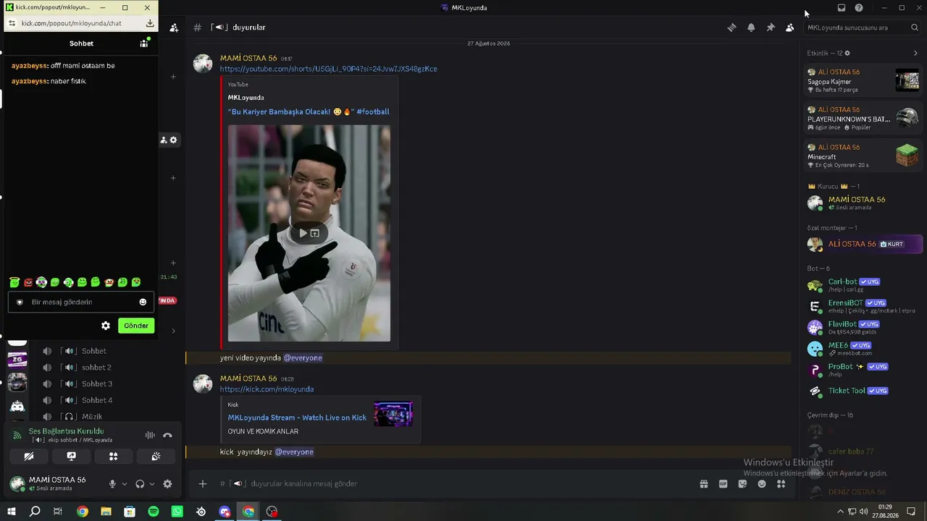Toggle the member list with the people icon

pyautogui.click(x=789, y=27)
